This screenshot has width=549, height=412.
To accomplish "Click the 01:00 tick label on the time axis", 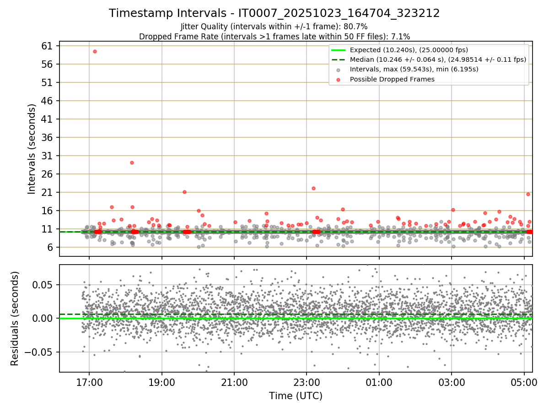I will pos(379,382).
